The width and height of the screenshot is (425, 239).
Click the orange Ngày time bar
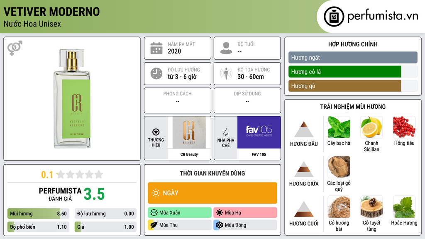(x=212, y=193)
